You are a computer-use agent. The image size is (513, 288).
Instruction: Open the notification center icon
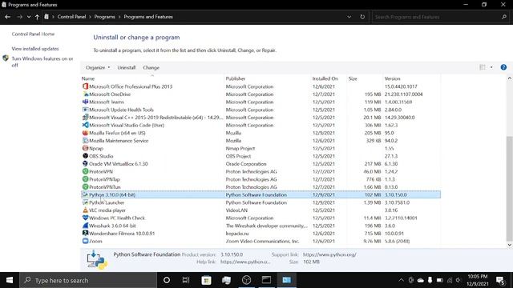[500, 280]
